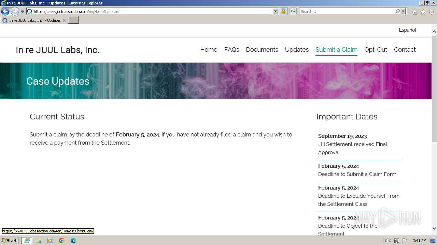Close the JUUL Labs Updates tab
The width and height of the screenshot is (437, 245).
point(64,20)
